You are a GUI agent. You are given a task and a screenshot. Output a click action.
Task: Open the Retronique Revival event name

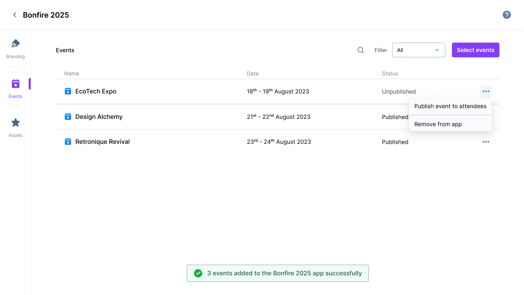tap(102, 142)
